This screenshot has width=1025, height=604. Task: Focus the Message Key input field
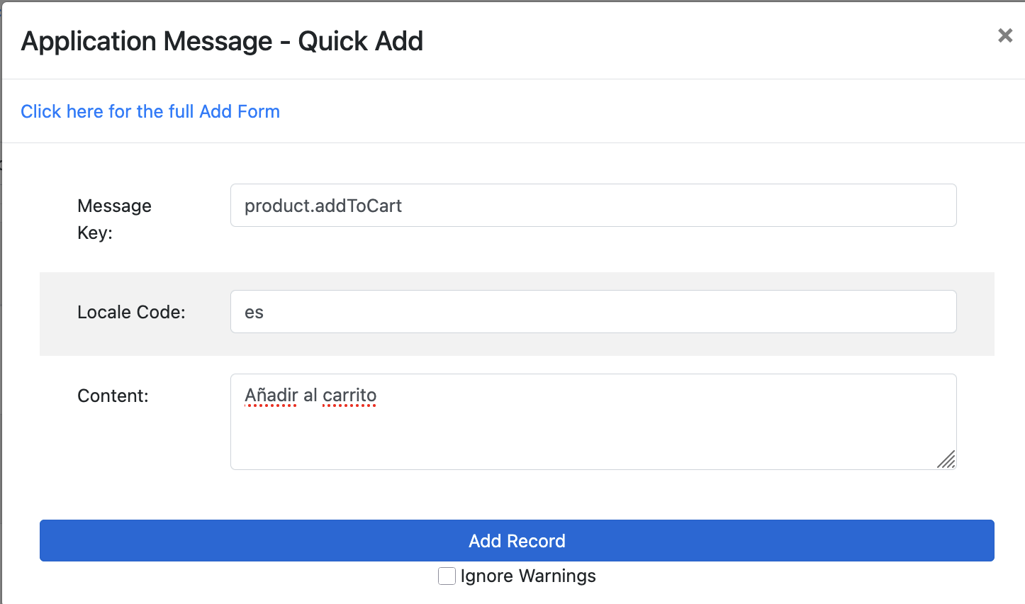pyautogui.click(x=593, y=206)
